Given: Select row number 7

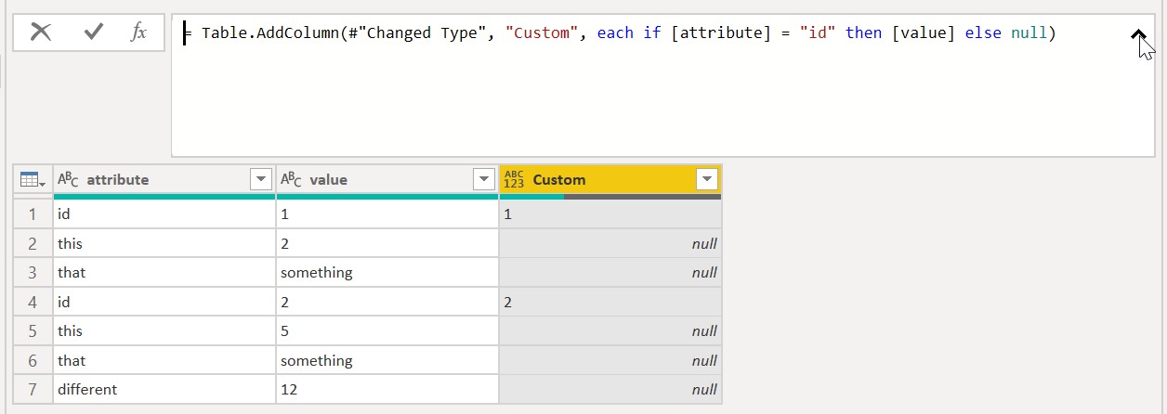Looking at the screenshot, I should [33, 390].
